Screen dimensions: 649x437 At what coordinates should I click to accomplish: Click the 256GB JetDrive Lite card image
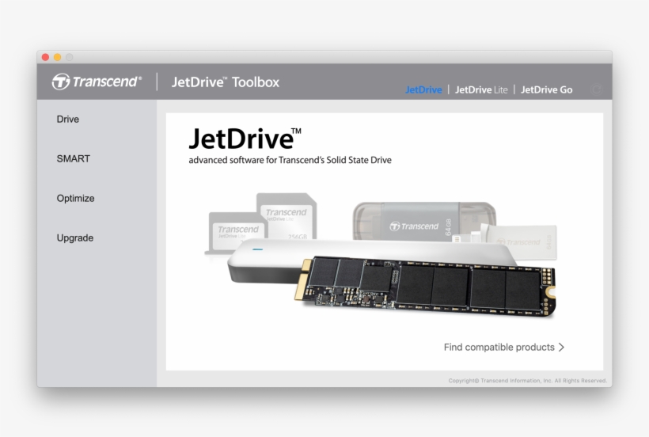click(x=287, y=217)
